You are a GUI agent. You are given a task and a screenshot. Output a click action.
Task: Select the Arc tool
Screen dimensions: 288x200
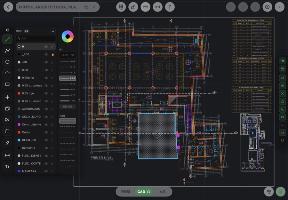pos(7,73)
